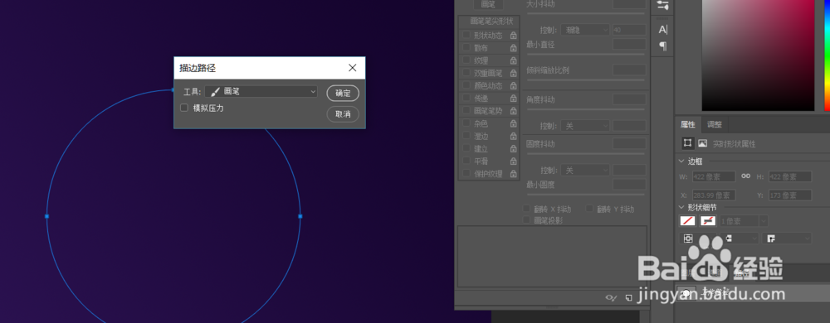Open the 工具 dropdown showing 画笔
Viewport: 830px width, 323px height.
pos(261,92)
